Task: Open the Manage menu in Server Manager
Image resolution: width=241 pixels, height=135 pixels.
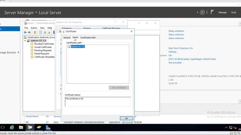Action: pyautogui.click(x=223, y=12)
